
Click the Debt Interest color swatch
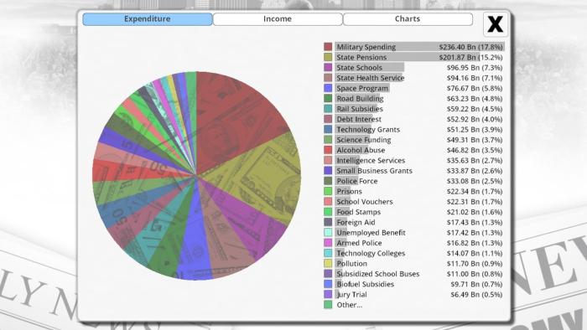click(x=328, y=119)
